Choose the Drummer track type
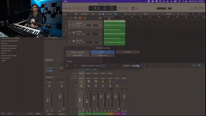Image resolution: width=206 pixels, height=116 pixels. (x=128, y=52)
